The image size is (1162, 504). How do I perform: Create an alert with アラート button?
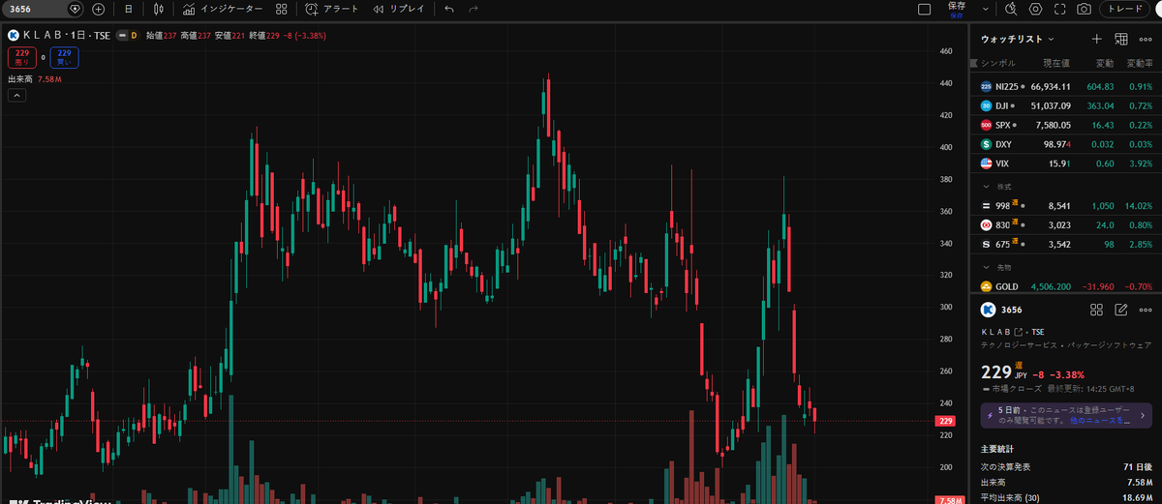point(331,9)
